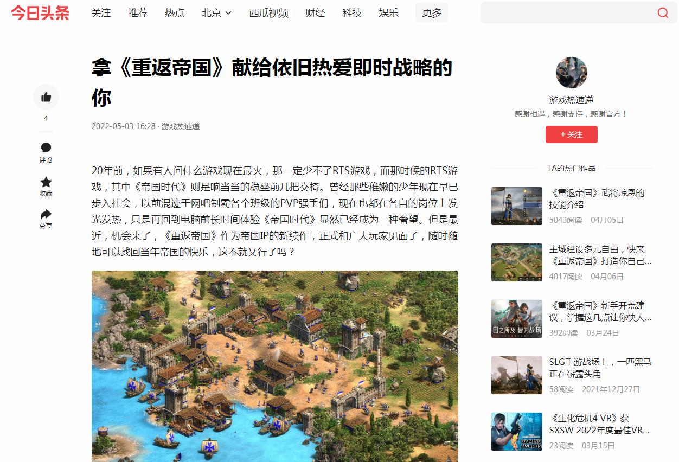Follow author with red +关注 button
Image resolution: width=679 pixels, height=462 pixels.
(x=572, y=134)
